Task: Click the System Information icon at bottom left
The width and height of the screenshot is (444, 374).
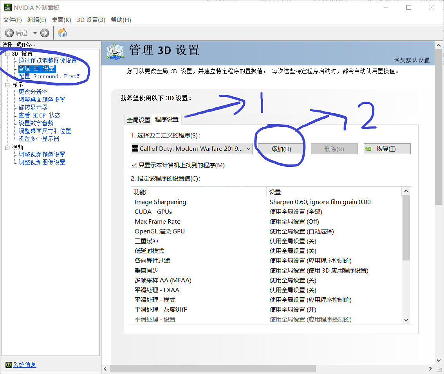Action: (x=8, y=365)
